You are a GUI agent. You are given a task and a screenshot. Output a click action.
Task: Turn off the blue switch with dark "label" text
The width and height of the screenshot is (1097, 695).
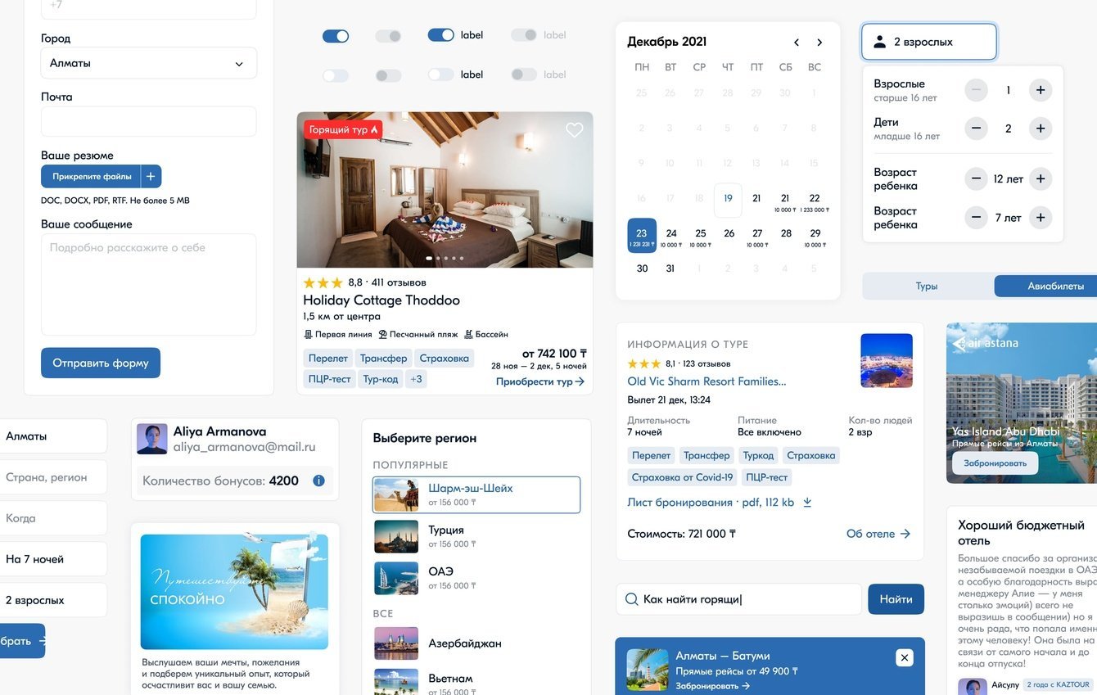tap(441, 35)
